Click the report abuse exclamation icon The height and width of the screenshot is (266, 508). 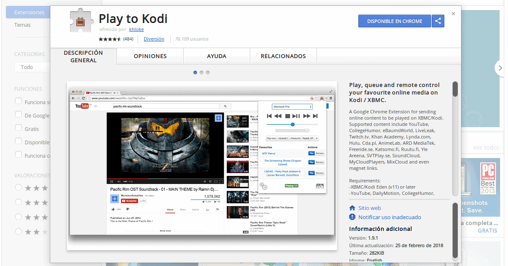click(x=352, y=217)
